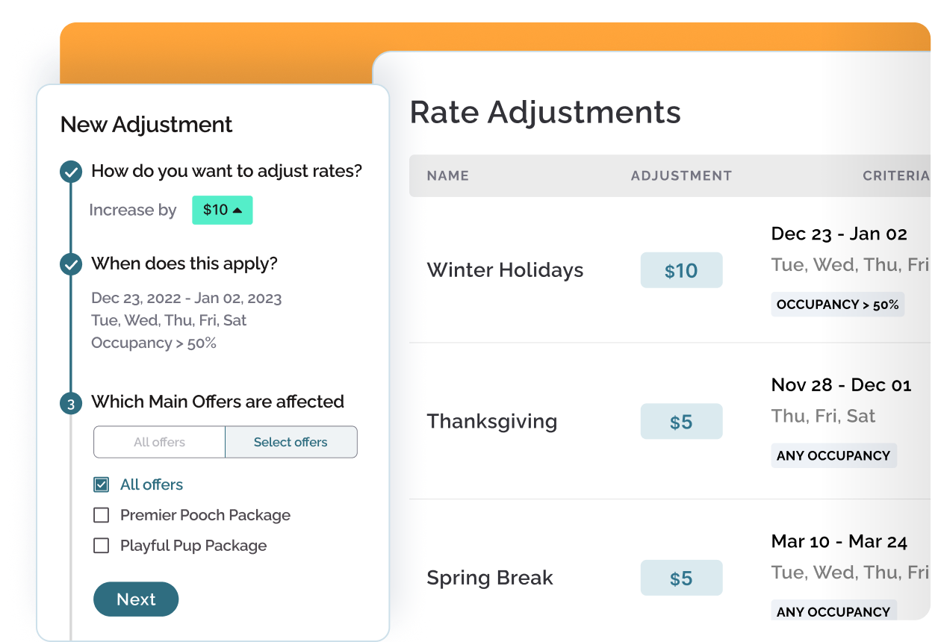This screenshot has width=941, height=642.
Task: Open the Increase by $10 dropdown
Action: point(223,211)
